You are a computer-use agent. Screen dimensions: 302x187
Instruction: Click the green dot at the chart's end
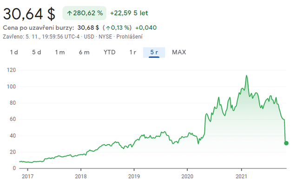click(x=286, y=143)
